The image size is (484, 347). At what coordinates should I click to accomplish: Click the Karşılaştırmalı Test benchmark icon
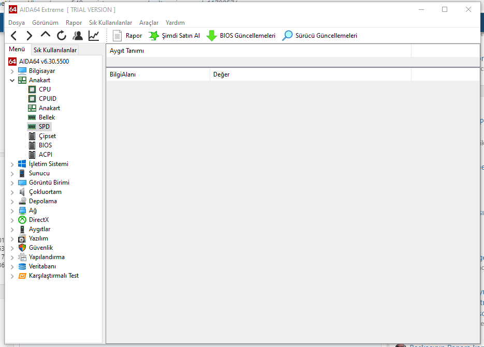coord(22,276)
